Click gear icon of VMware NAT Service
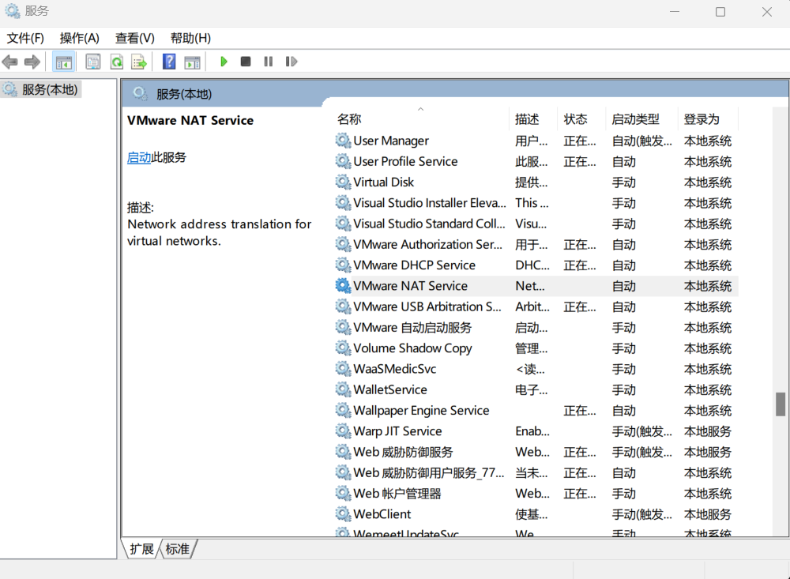Viewport: 790px width, 579px height. tap(343, 286)
